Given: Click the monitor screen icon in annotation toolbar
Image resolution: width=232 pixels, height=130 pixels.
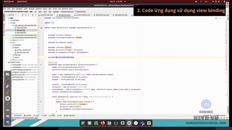Looking at the screenshot, I should coord(8,116).
